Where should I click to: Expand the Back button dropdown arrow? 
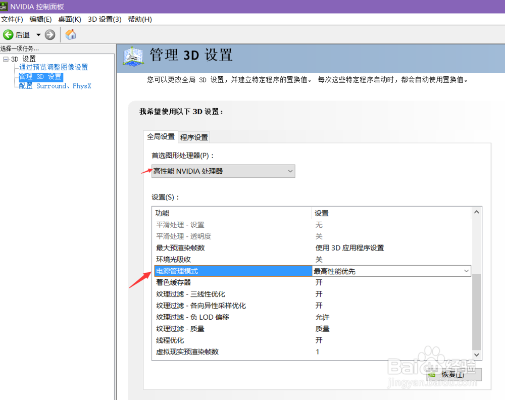coord(37,34)
